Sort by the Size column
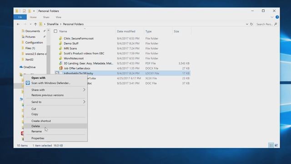 click(x=176, y=31)
